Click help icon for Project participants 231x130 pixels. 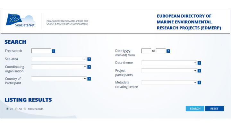(199, 71)
